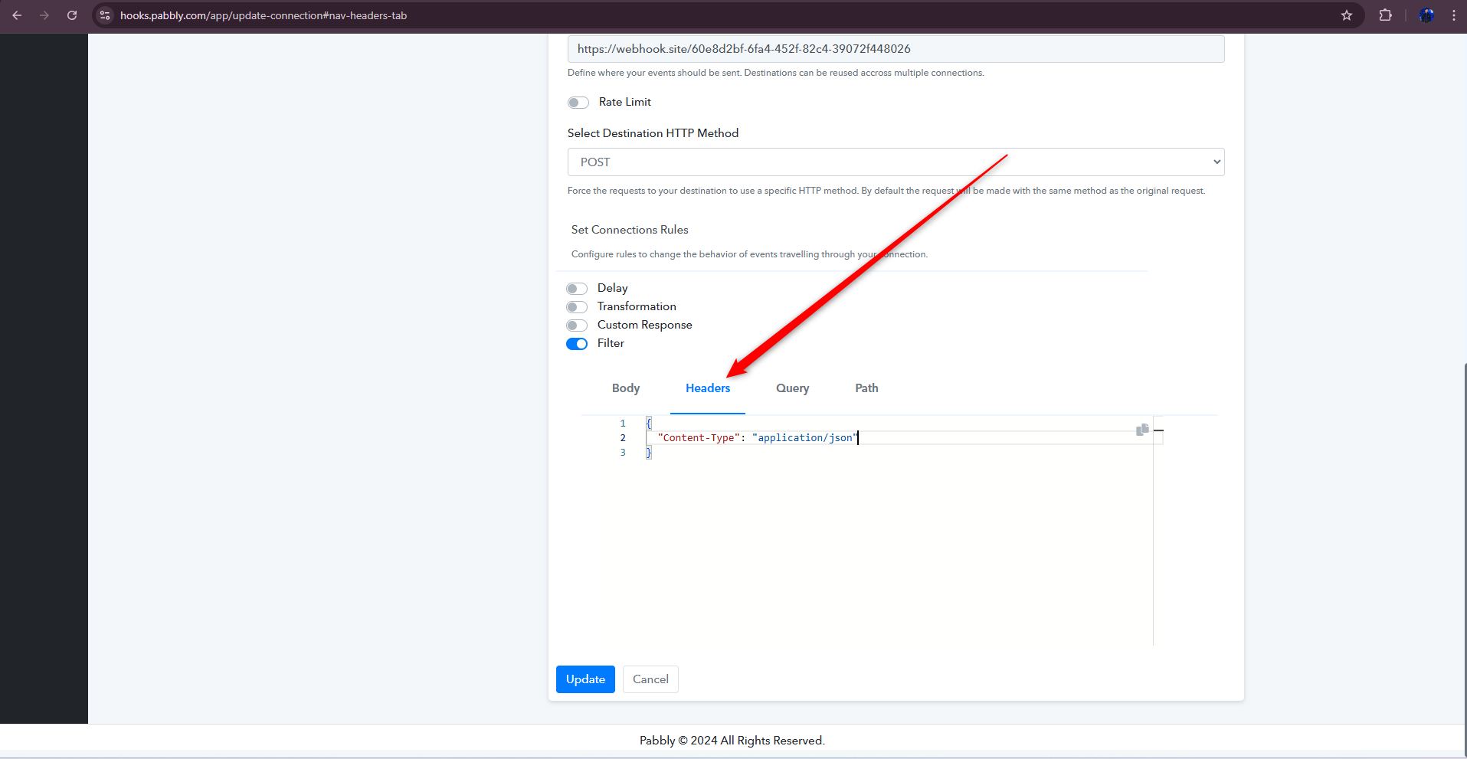Viewport: 1467px width, 759px height.
Task: Open the Destination HTTP Method dropdown
Action: tap(896, 162)
